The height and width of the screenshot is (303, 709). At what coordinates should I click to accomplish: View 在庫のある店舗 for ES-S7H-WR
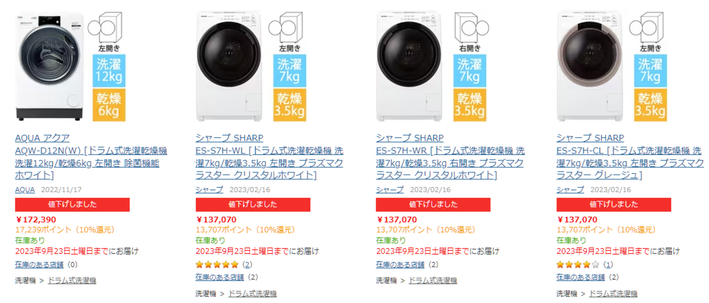click(400, 265)
